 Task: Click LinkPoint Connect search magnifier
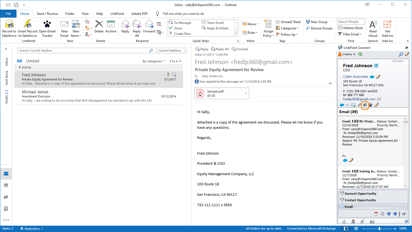401,54
